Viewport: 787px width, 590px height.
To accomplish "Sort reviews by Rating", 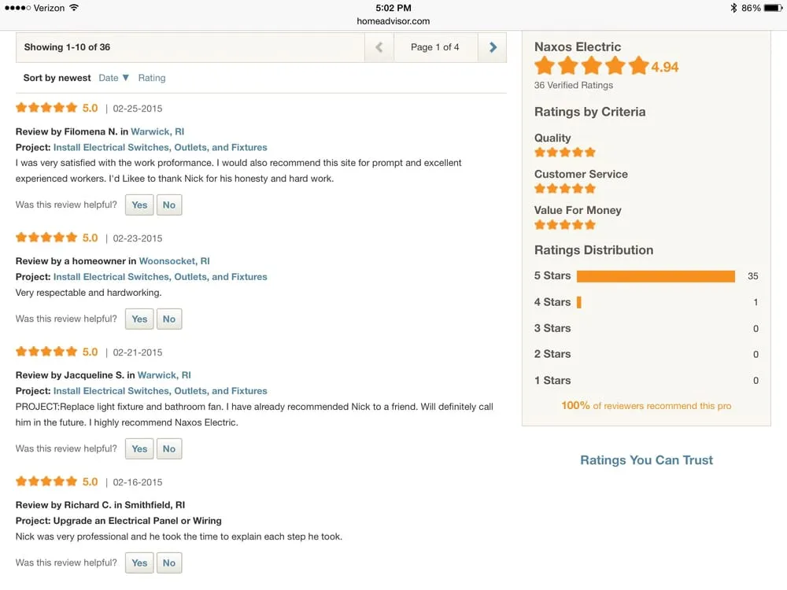I will point(152,78).
